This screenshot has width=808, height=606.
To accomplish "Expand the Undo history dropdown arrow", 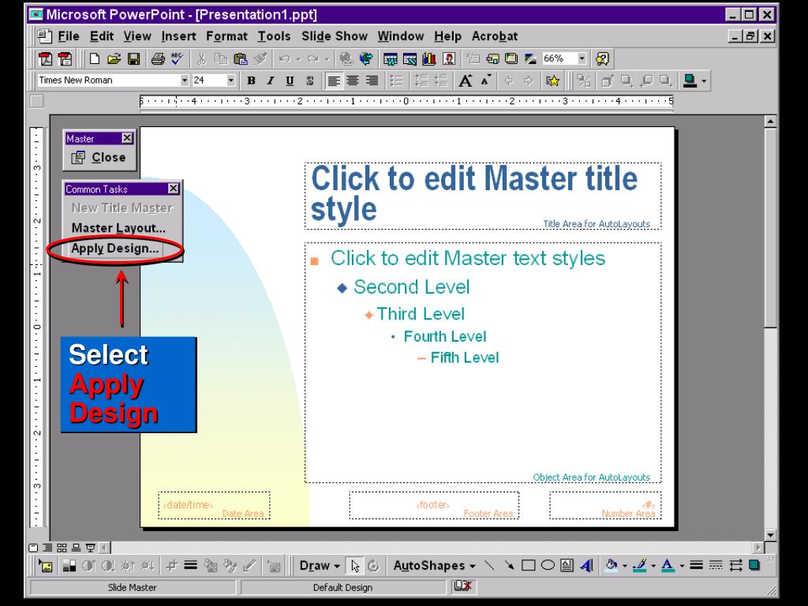I will [297, 59].
